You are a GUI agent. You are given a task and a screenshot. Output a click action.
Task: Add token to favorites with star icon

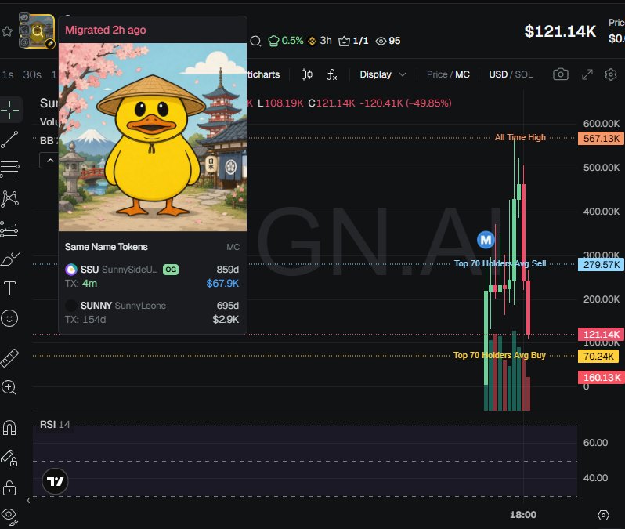[7, 31]
